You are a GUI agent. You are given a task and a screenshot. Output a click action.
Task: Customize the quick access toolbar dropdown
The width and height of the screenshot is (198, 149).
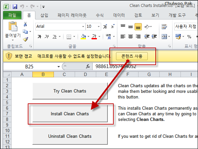click(43, 7)
